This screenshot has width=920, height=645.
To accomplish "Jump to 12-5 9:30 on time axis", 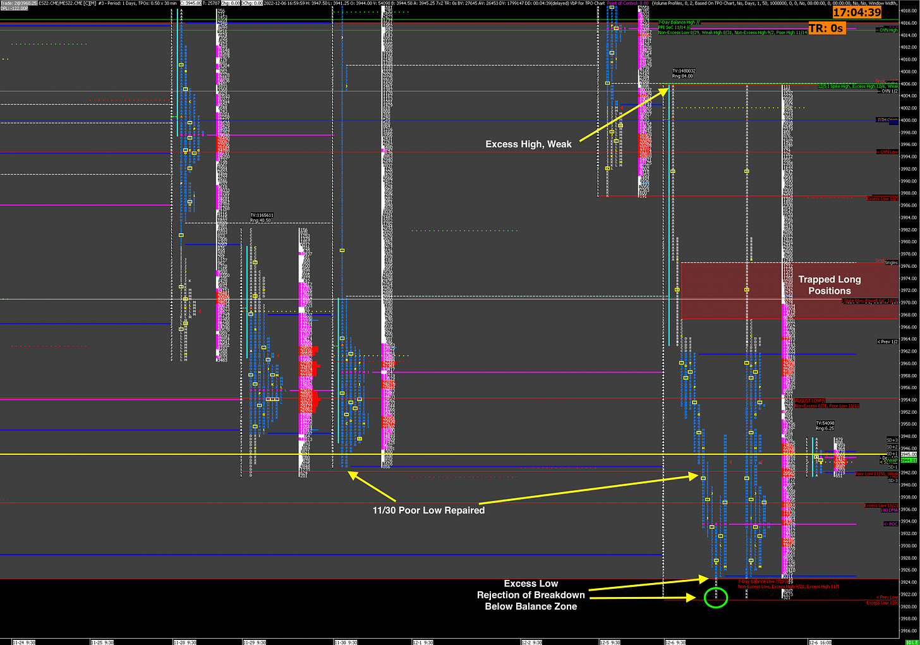I will [610, 642].
